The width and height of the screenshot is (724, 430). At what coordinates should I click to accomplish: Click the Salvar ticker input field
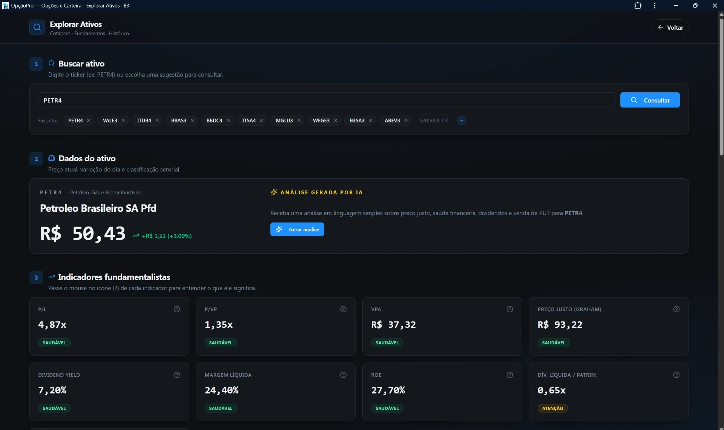[x=435, y=121]
